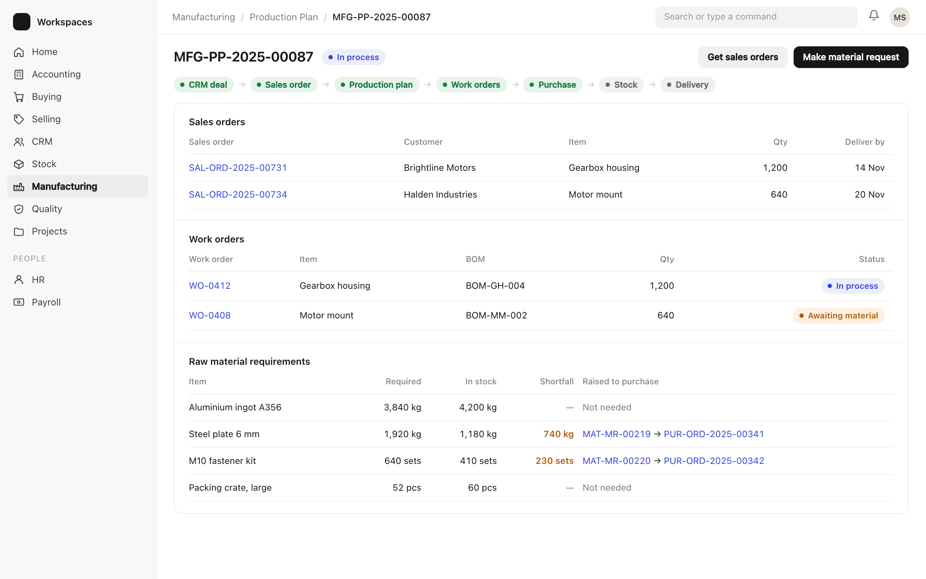Click the 14 Nov deliver by date
This screenshot has width=926, height=579.
coord(869,168)
